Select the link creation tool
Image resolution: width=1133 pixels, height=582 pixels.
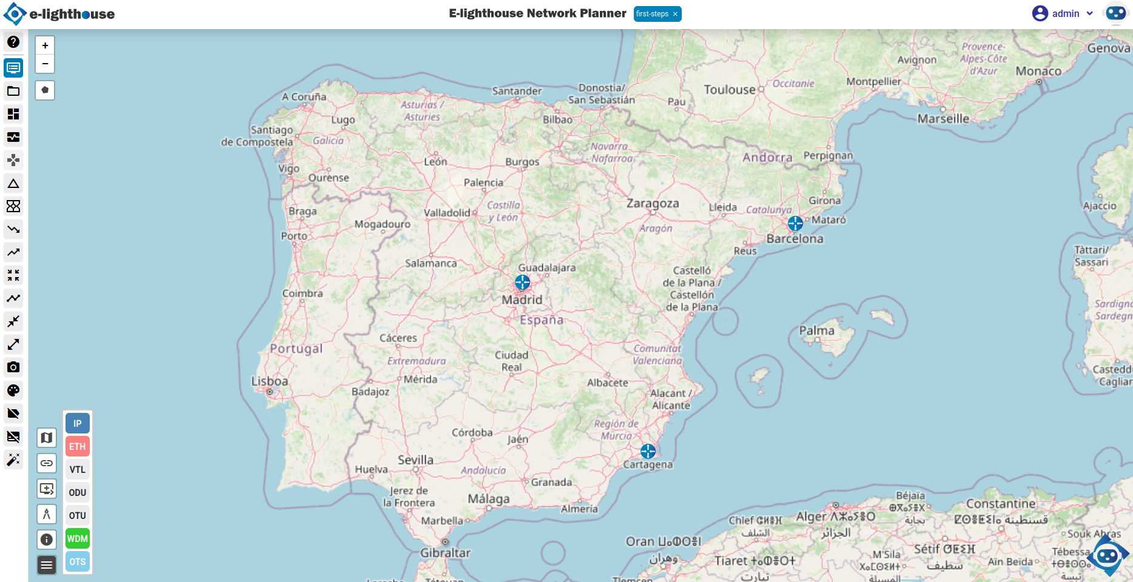[x=46, y=463]
